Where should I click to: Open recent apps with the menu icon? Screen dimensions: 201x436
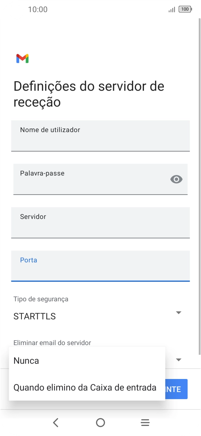(x=145, y=422)
